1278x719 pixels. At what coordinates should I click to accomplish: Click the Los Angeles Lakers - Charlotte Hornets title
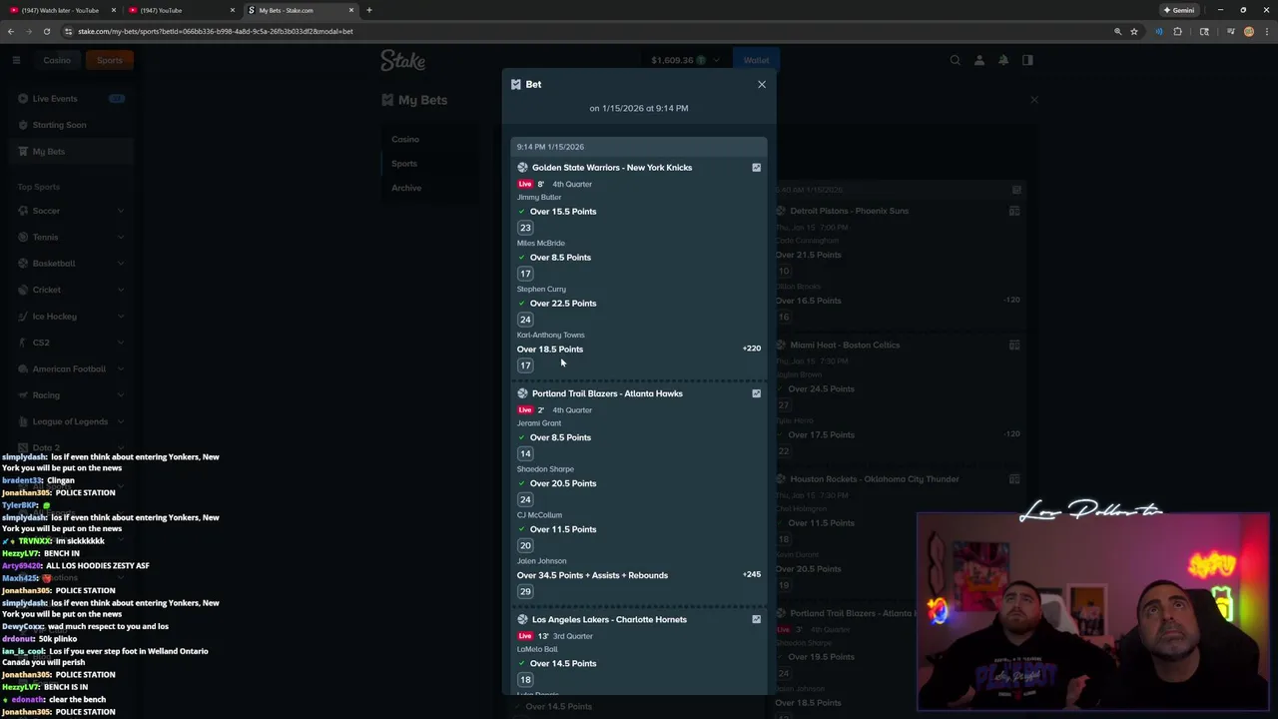[x=609, y=619]
